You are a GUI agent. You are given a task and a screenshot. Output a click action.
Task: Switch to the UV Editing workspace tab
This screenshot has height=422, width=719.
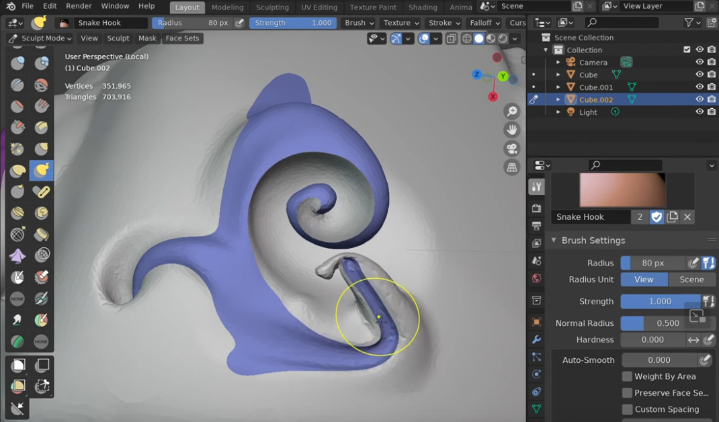point(319,7)
